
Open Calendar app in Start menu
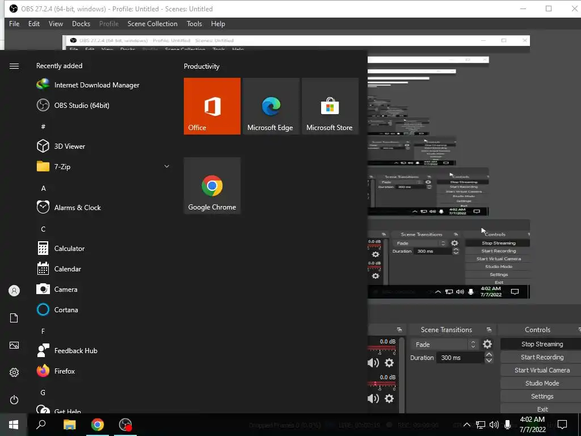59,269
